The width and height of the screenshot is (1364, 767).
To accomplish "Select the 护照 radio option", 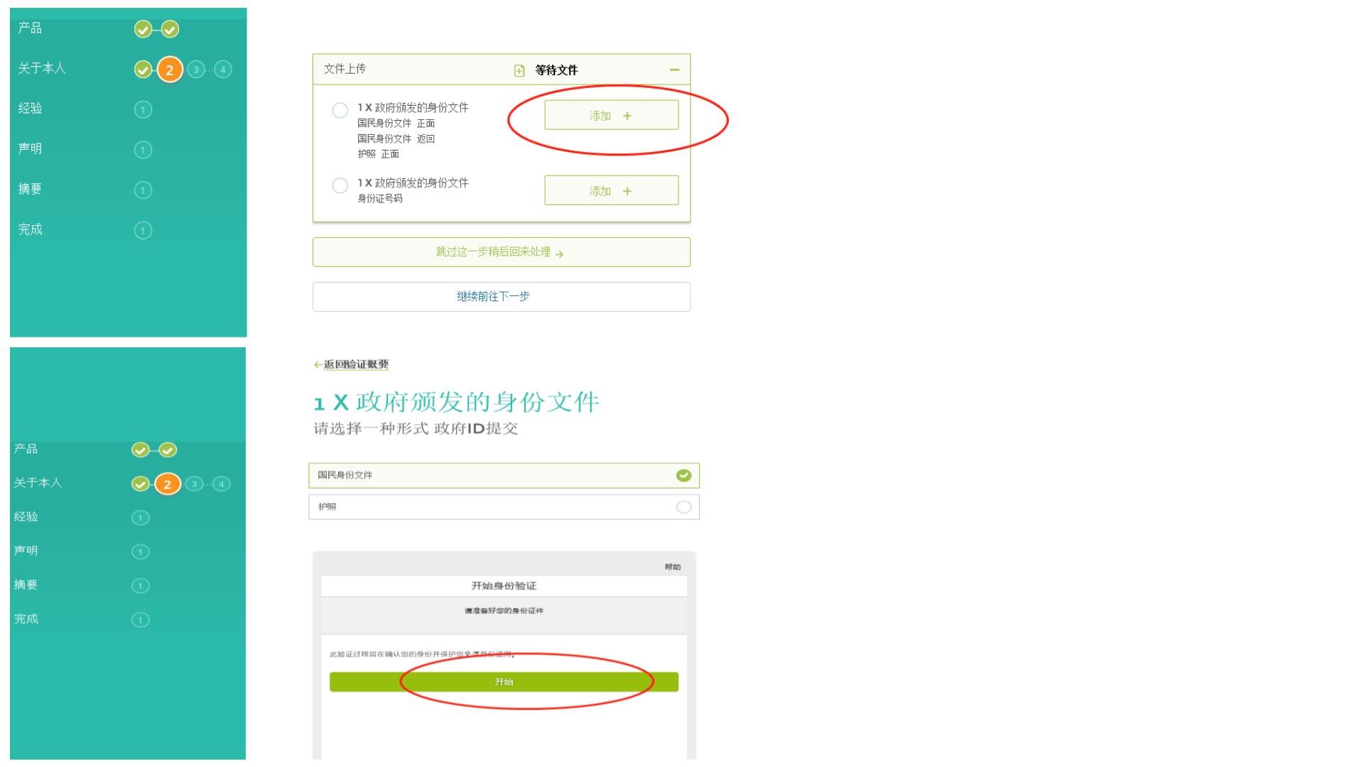I will 683,507.
